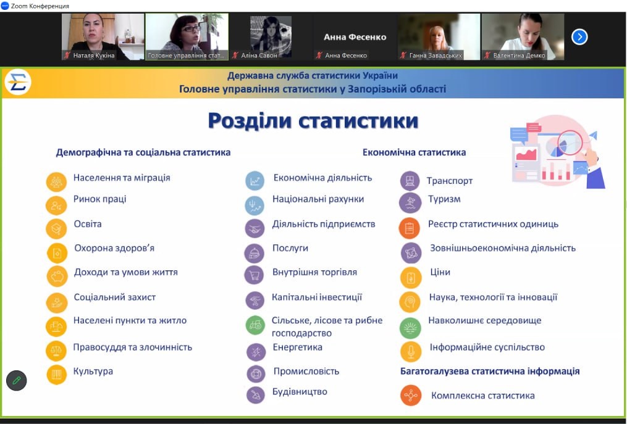Click the Zoom app icon in title bar

[x=5, y=6]
